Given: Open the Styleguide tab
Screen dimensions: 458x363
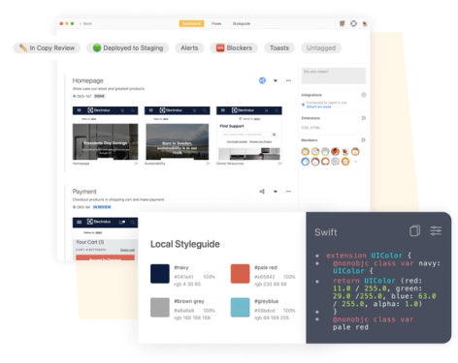Looking at the screenshot, I should coord(242,23).
